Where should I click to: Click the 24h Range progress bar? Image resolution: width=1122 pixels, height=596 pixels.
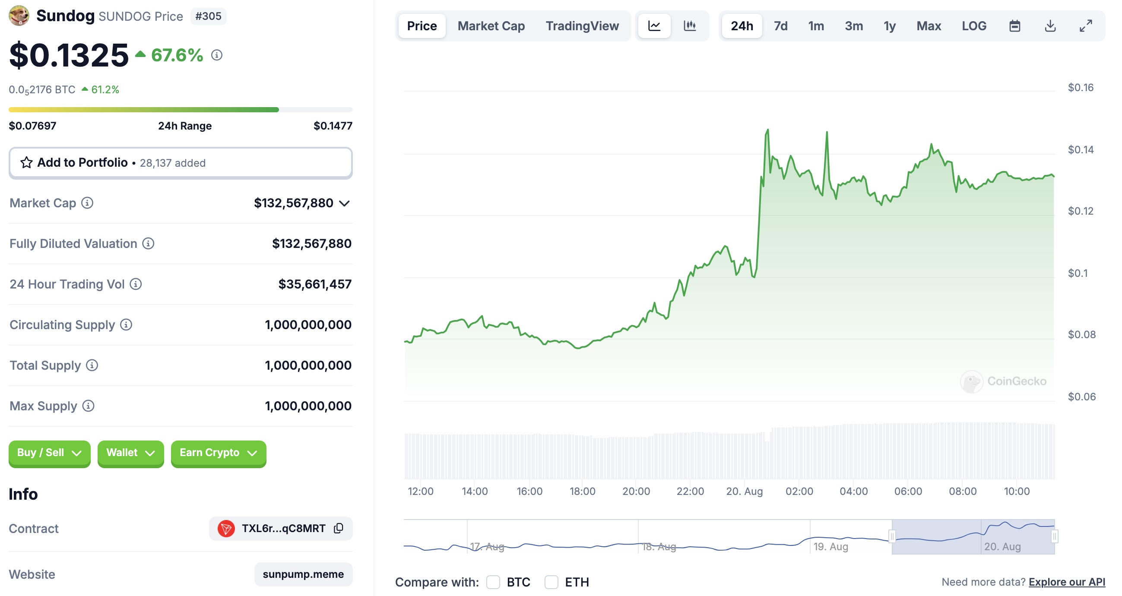(181, 110)
